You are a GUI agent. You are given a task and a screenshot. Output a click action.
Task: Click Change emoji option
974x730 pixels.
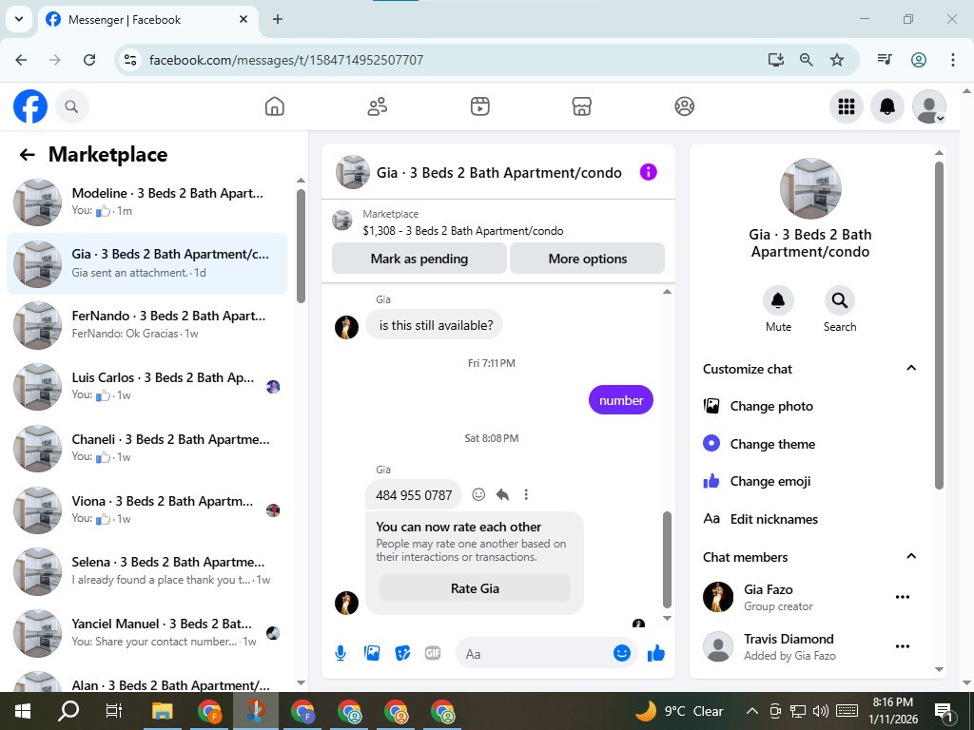tap(769, 481)
